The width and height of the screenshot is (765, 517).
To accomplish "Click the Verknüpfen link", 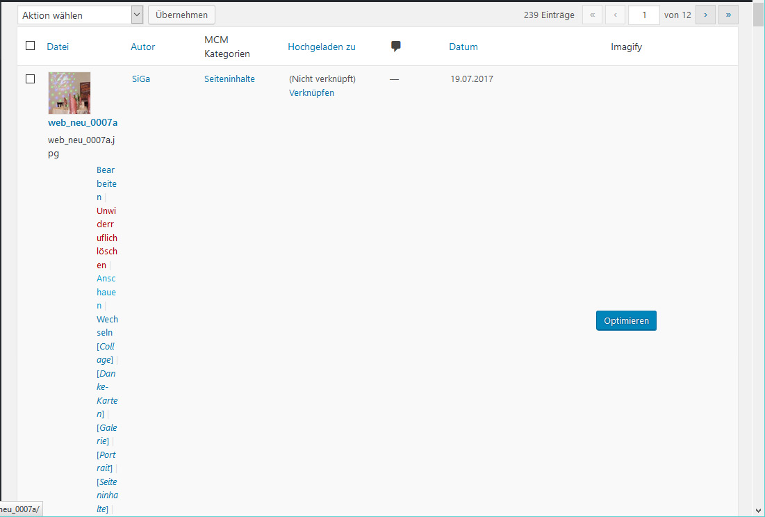I will (311, 92).
